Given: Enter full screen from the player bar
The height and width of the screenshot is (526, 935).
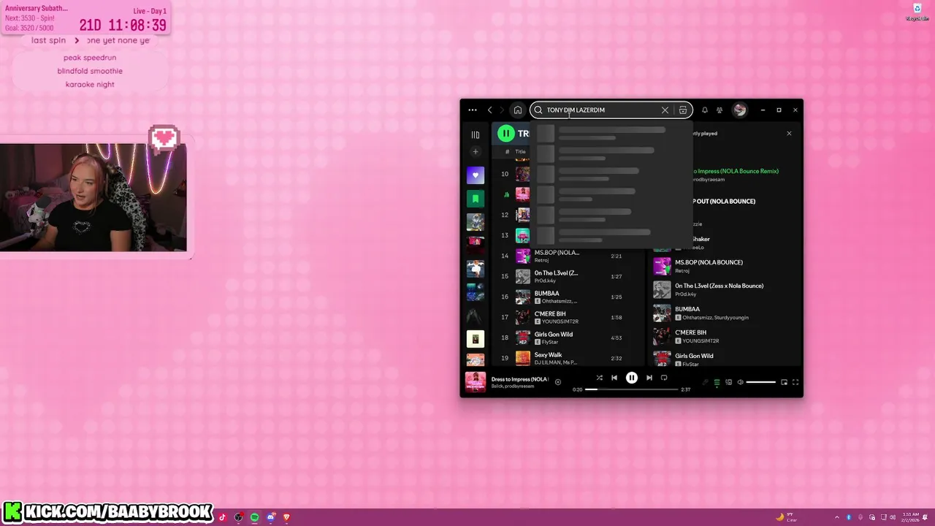Looking at the screenshot, I should [795, 382].
